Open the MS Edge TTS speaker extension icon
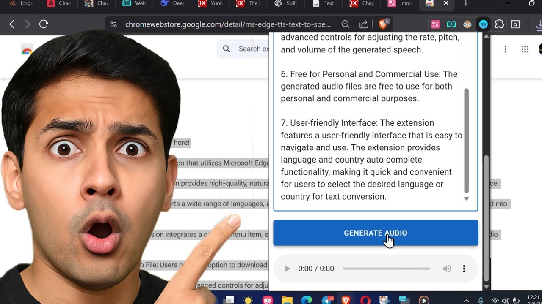 pyautogui.click(x=483, y=24)
